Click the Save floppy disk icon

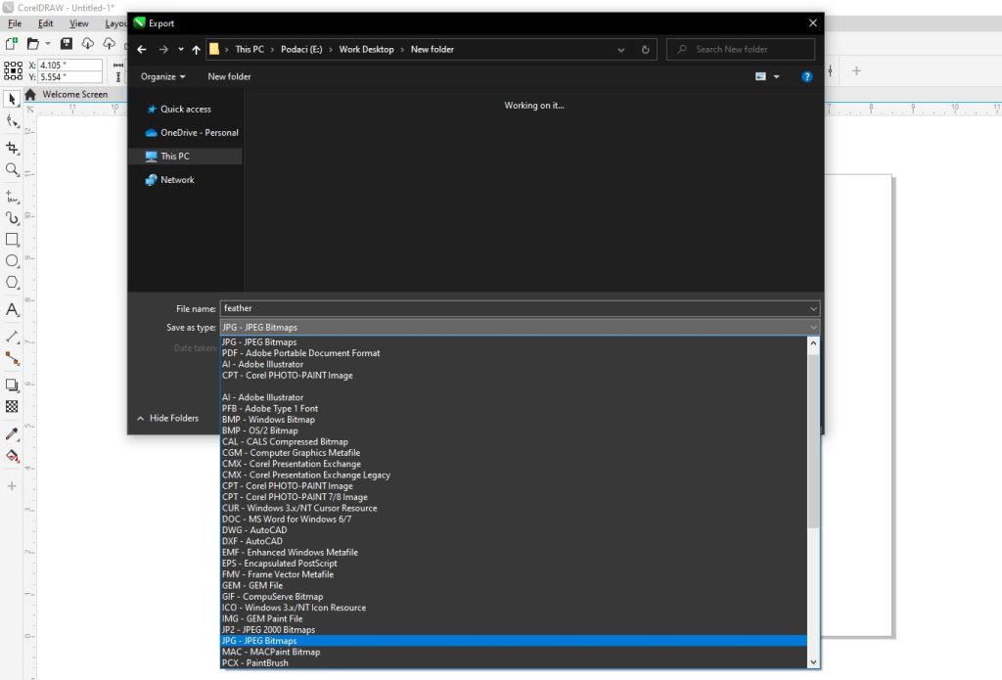(x=67, y=44)
